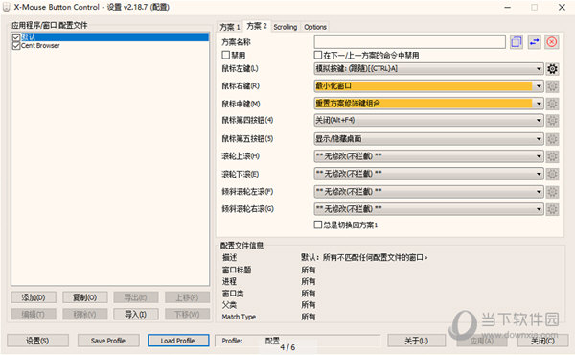
Task: Click gear icon for 滚轮下滚(E) row
Action: point(552,174)
